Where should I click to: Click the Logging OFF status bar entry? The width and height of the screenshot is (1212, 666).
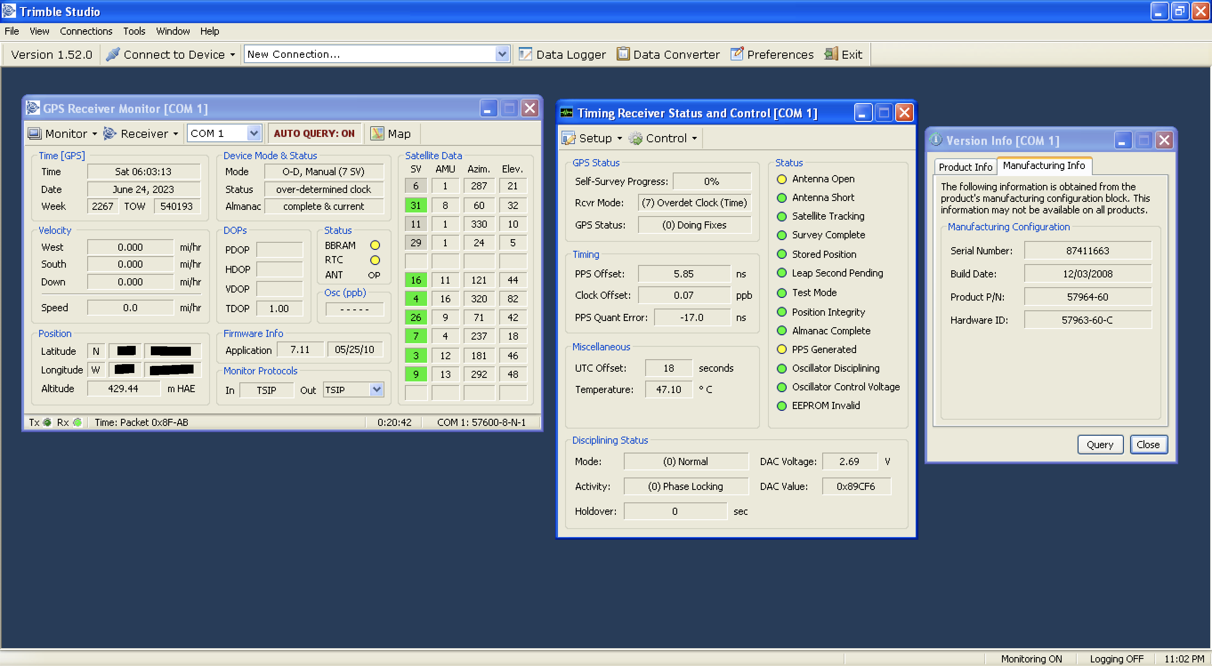point(1116,658)
